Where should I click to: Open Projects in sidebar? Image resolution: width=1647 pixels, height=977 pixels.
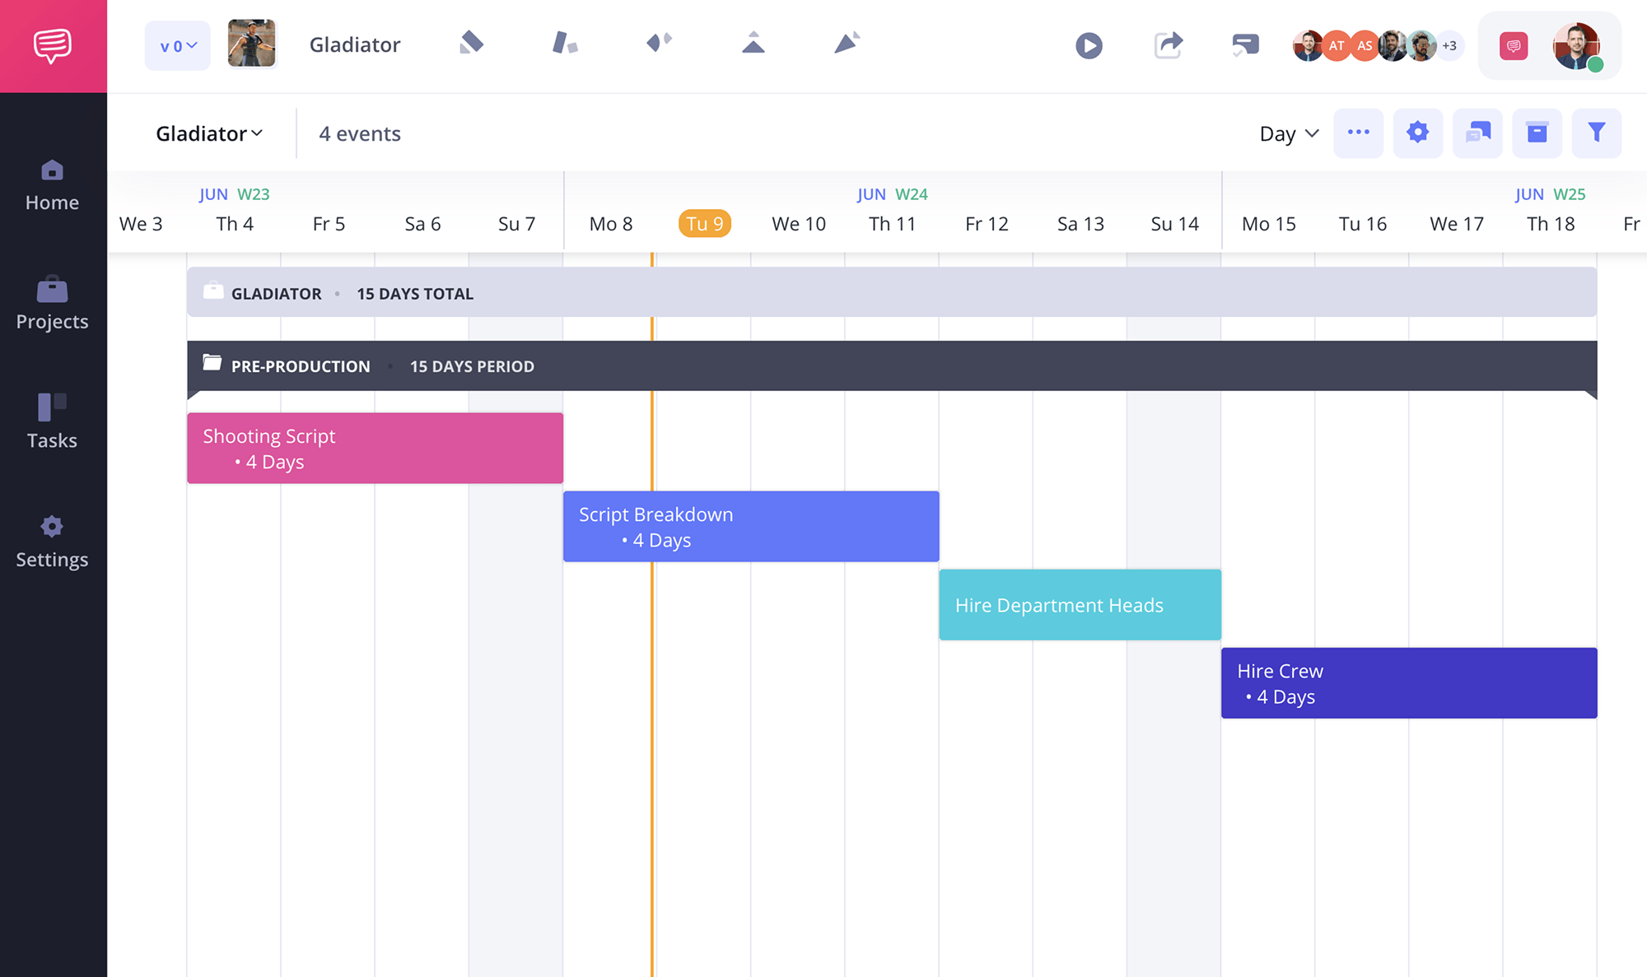point(53,304)
